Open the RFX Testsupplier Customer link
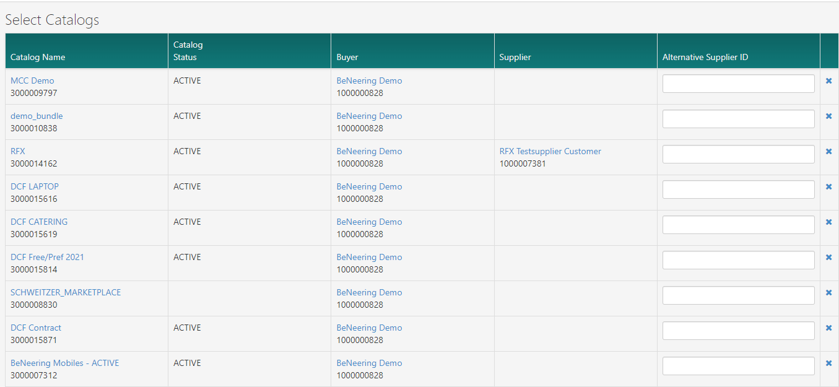839x387 pixels. pos(550,151)
